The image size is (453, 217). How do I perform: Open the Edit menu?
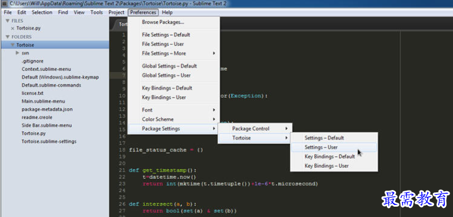(x=22, y=13)
